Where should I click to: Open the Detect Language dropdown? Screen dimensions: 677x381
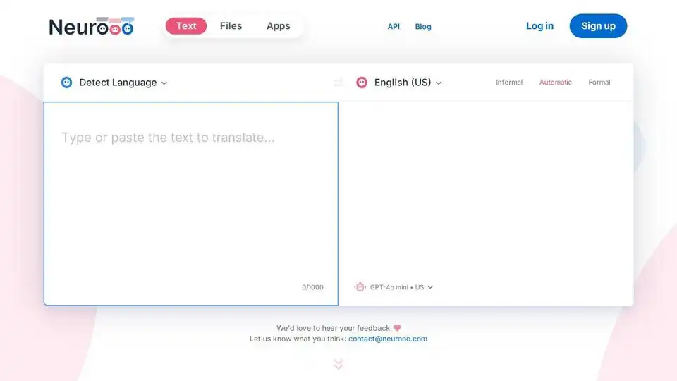click(x=123, y=83)
